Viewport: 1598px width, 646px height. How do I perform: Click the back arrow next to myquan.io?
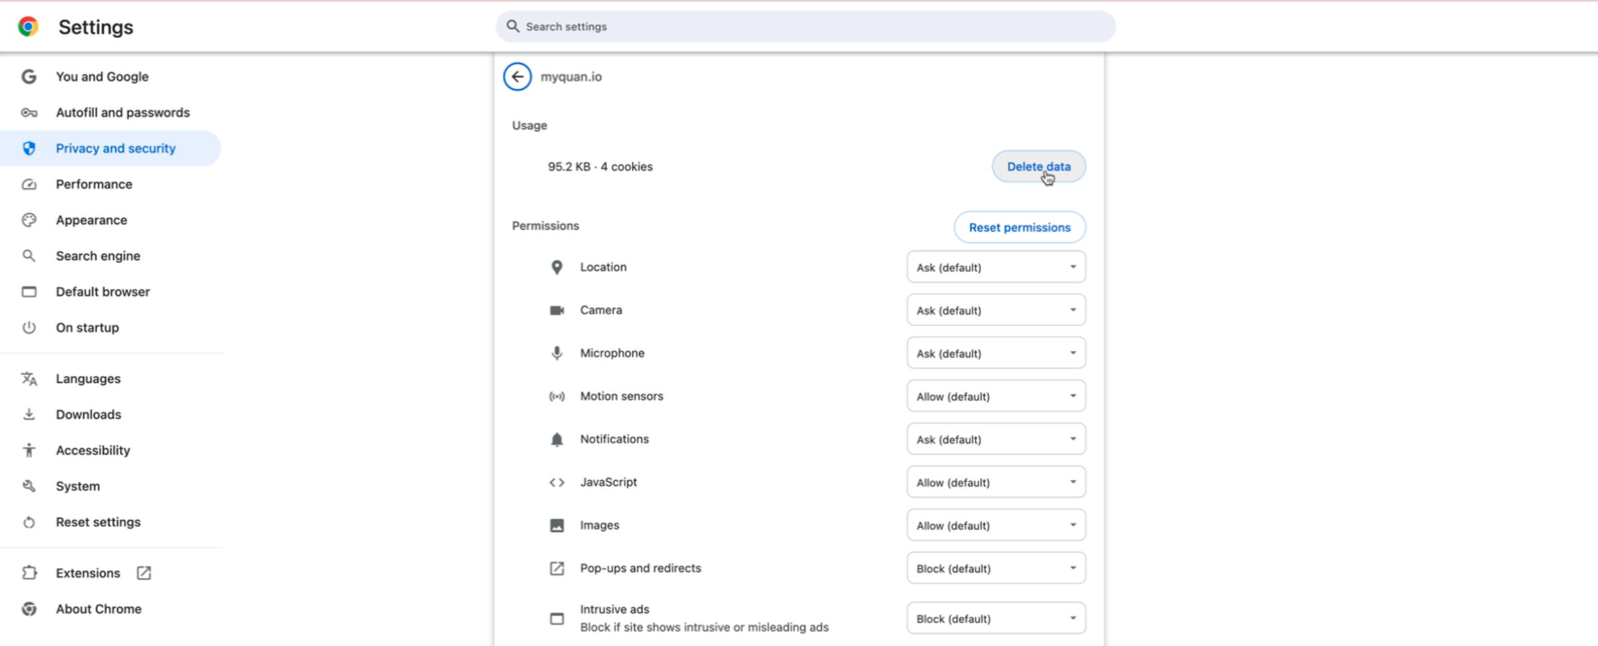(518, 77)
